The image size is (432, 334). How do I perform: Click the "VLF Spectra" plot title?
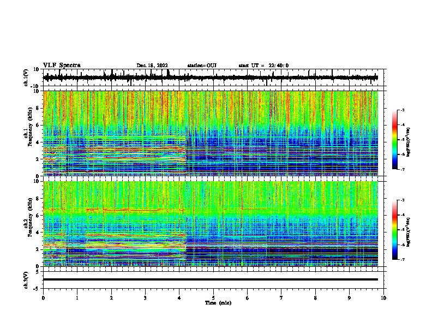62,65
